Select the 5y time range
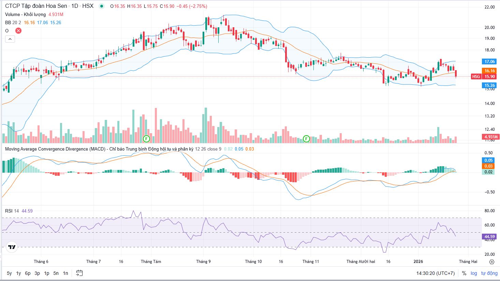Viewport: 500px width, 281px height. click(x=9, y=273)
